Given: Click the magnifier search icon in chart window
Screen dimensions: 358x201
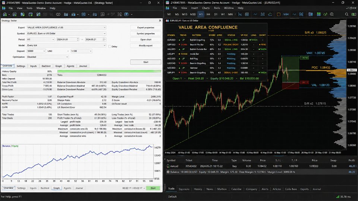Looking at the screenshot, I should pyautogui.click(x=346, y=14).
